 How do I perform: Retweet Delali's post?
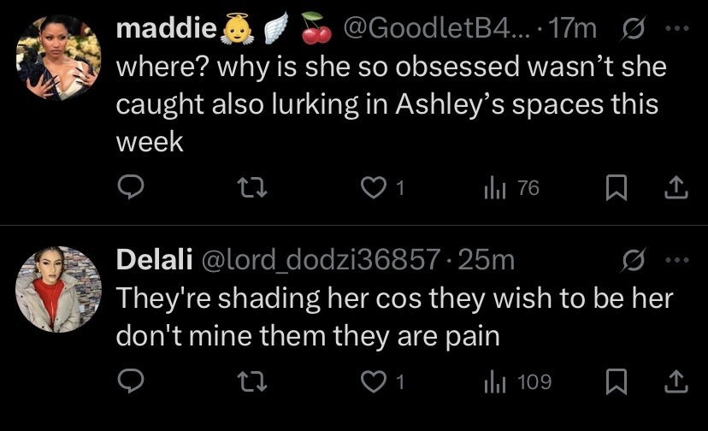point(252,381)
